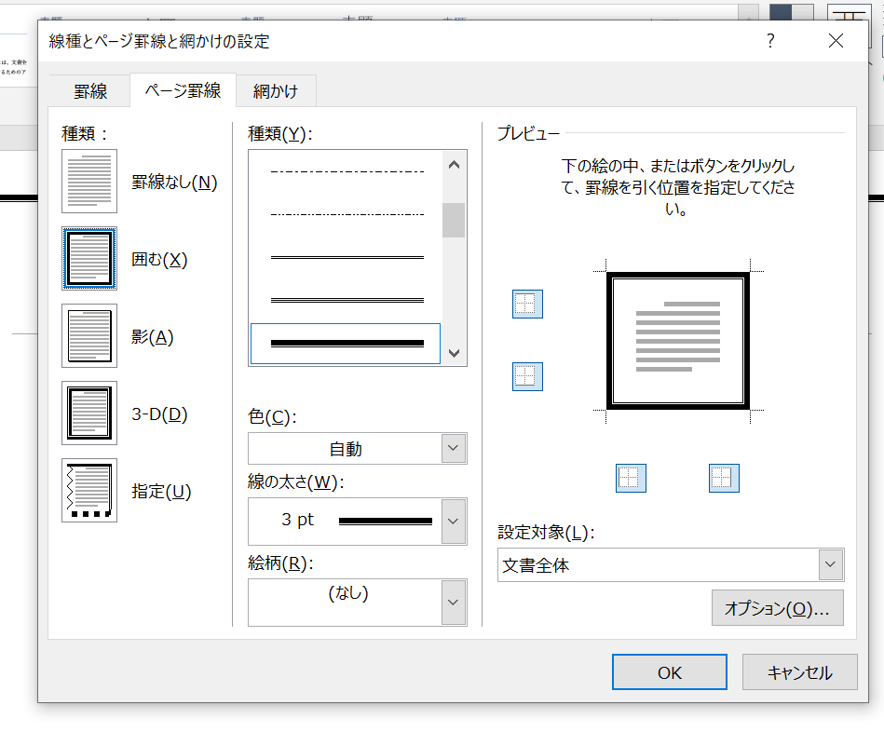Screen dimensions: 884x732
Task: Switch to the 罫線 tab
Action: [x=90, y=91]
